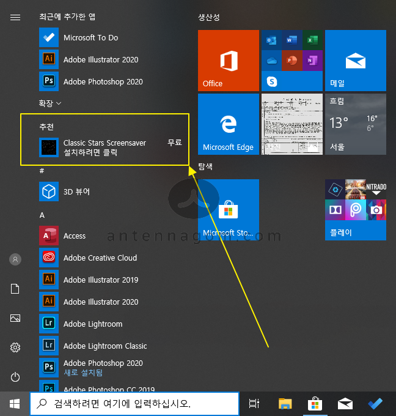396x416 pixels.
Task: Open the 서울 weather tile
Action: 356,124
